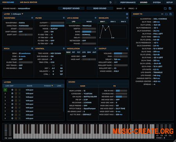Image resolution: width=176 pixels, height=142 pixels.
Task: Save the Insert FX preset via disk icon
Action: click(171, 14)
